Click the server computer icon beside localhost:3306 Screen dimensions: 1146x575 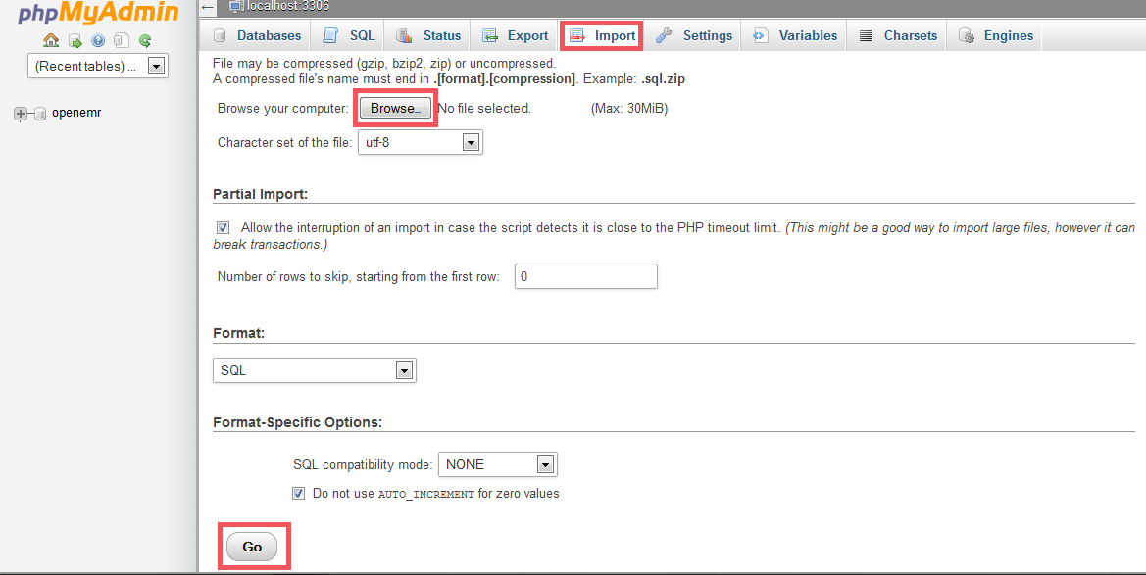click(236, 7)
